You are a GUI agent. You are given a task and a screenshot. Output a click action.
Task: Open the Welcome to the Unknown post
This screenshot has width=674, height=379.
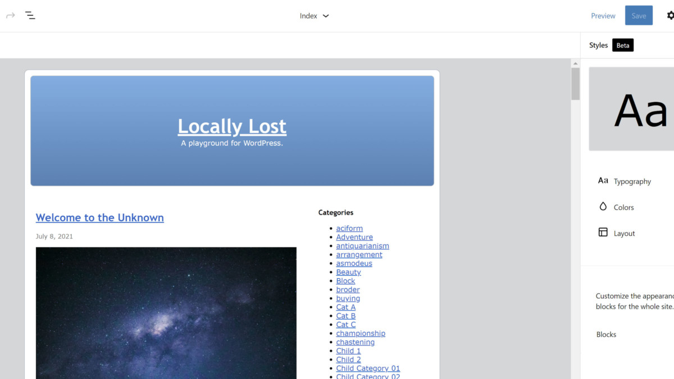[100, 218]
